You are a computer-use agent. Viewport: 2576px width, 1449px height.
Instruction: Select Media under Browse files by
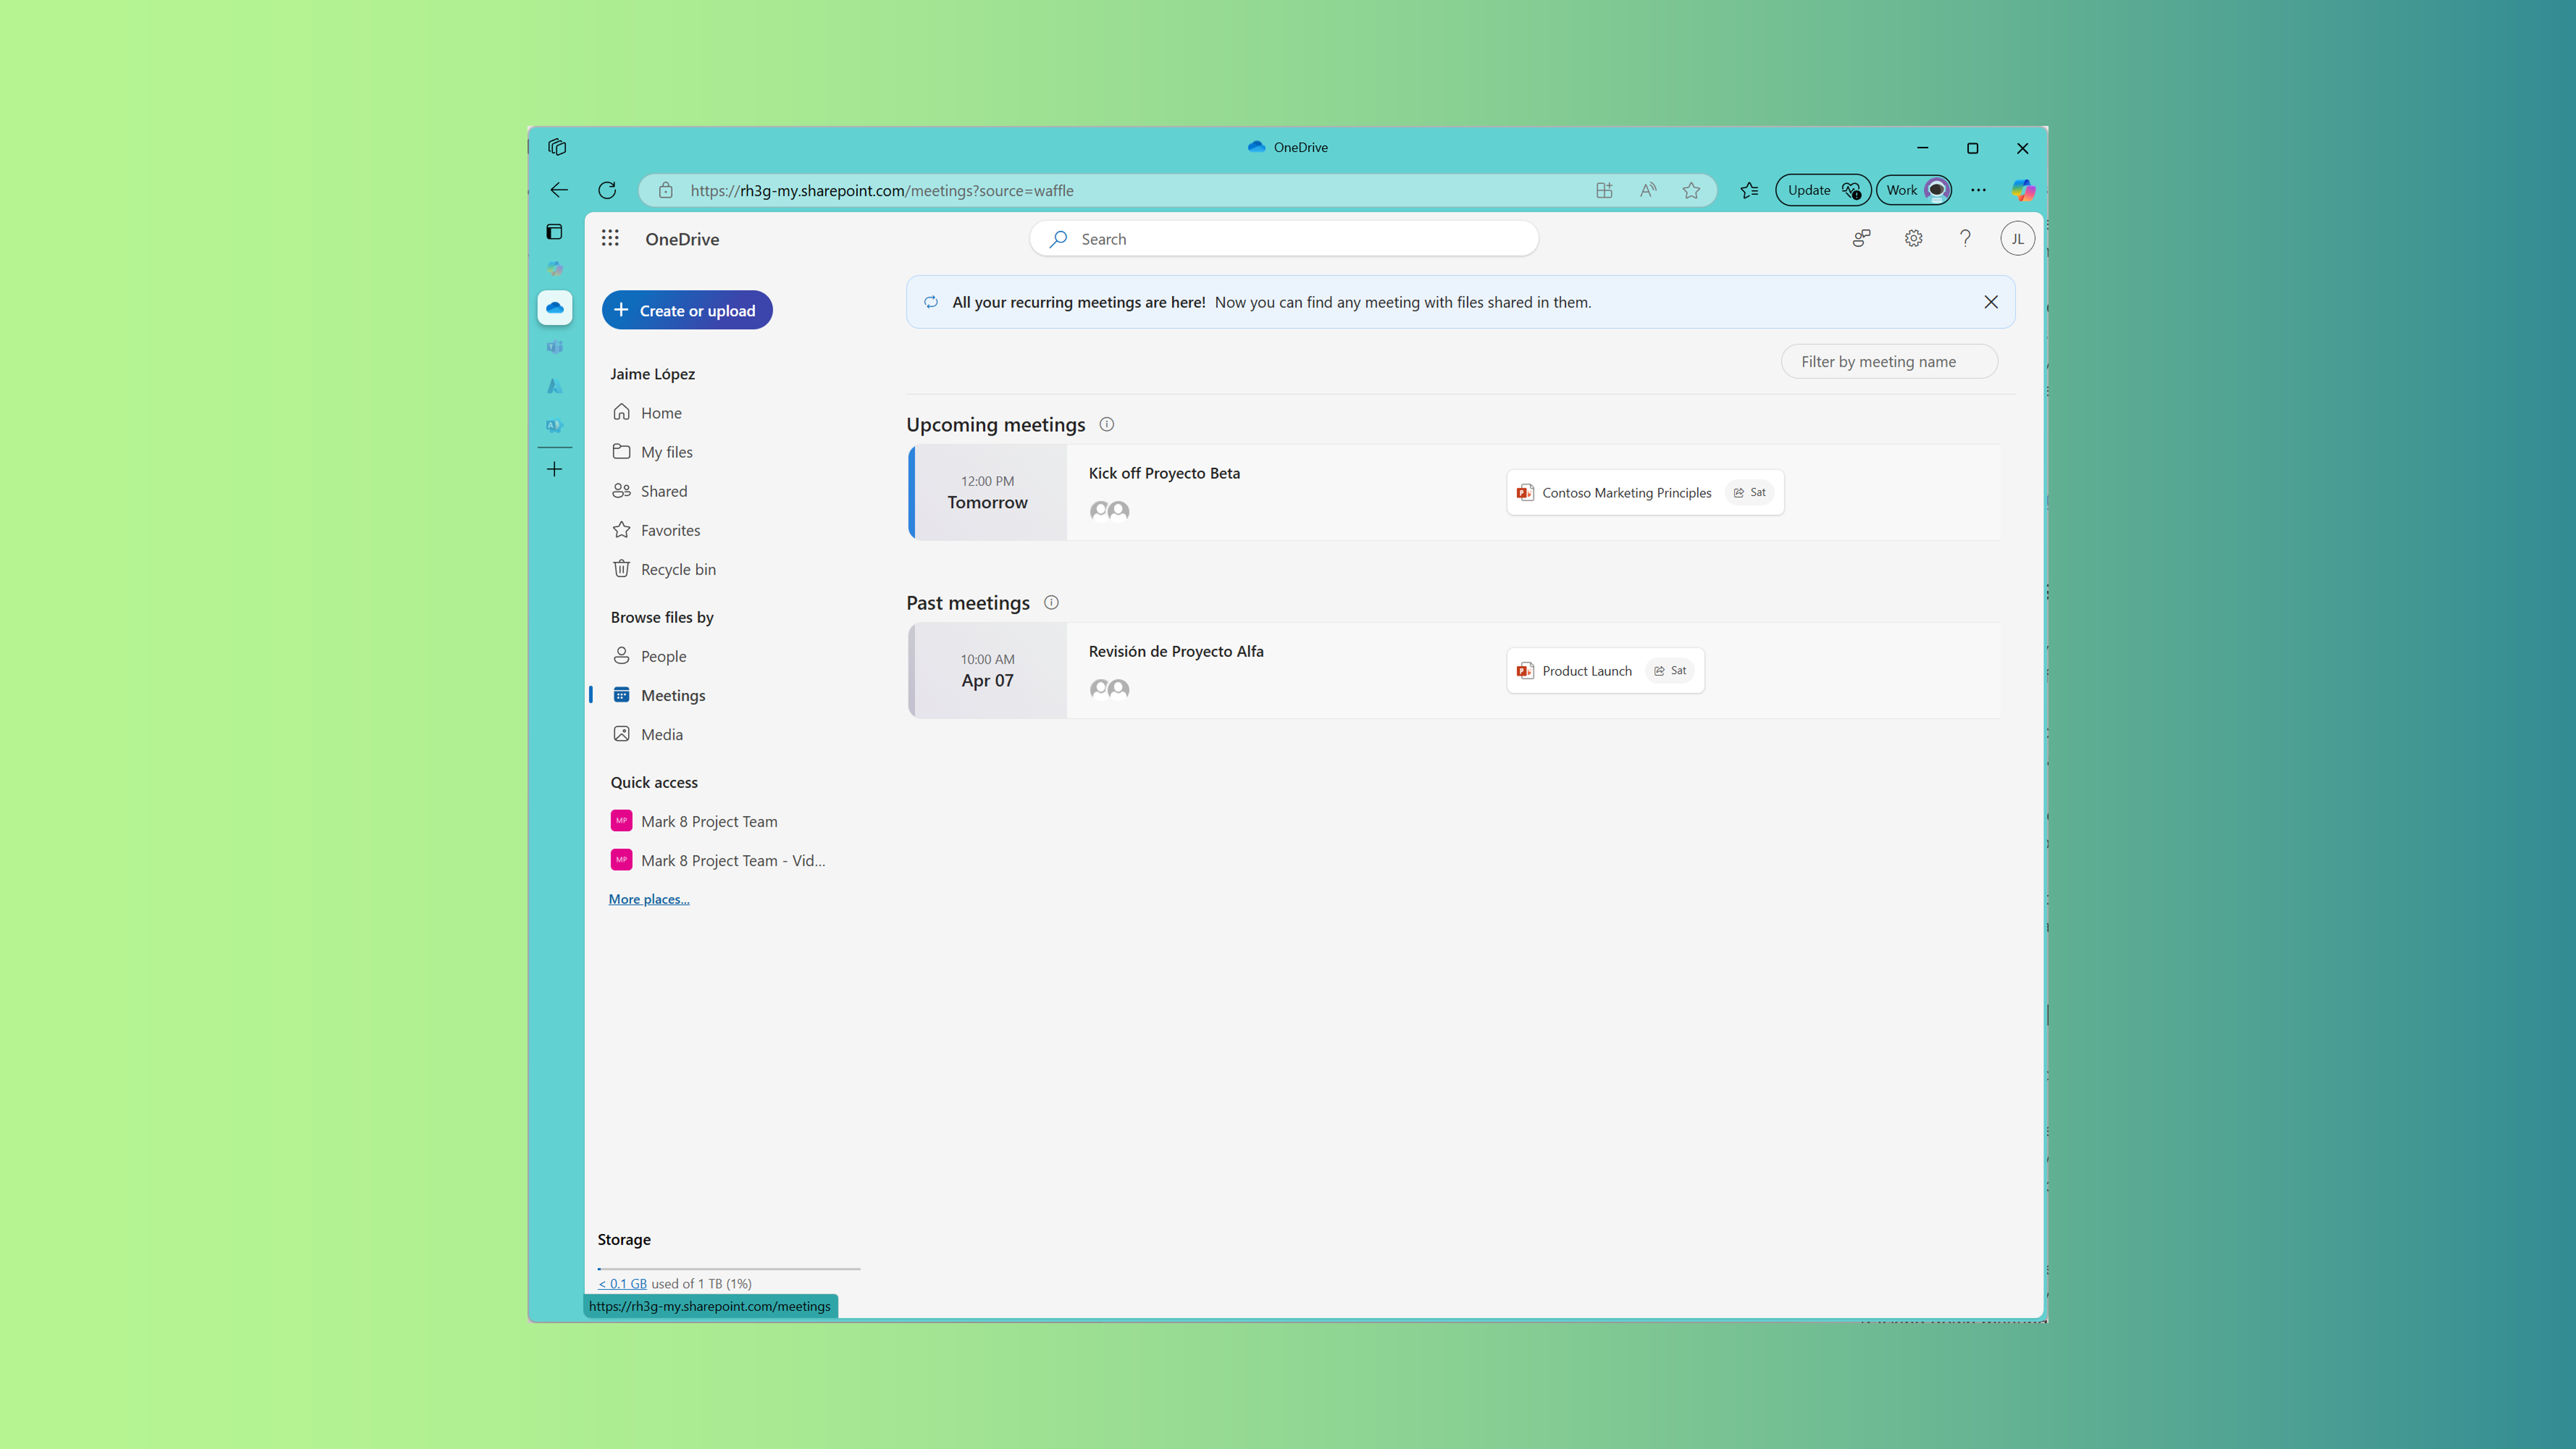(660, 733)
